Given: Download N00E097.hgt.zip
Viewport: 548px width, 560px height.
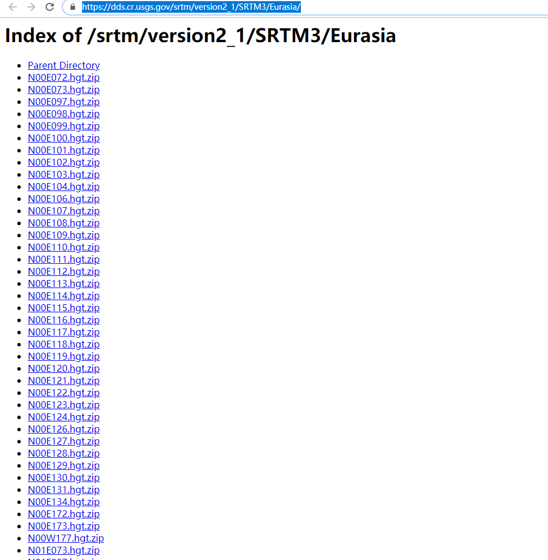Looking at the screenshot, I should tap(64, 102).
